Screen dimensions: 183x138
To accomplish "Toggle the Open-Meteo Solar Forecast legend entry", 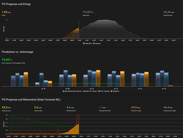I will pos(72,91).
